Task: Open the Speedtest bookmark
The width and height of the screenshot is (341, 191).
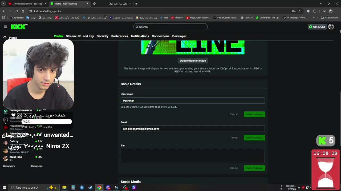Action: 17,18
